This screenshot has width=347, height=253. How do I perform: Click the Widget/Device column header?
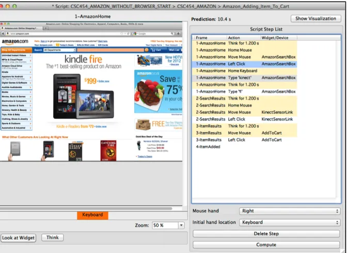[278, 38]
